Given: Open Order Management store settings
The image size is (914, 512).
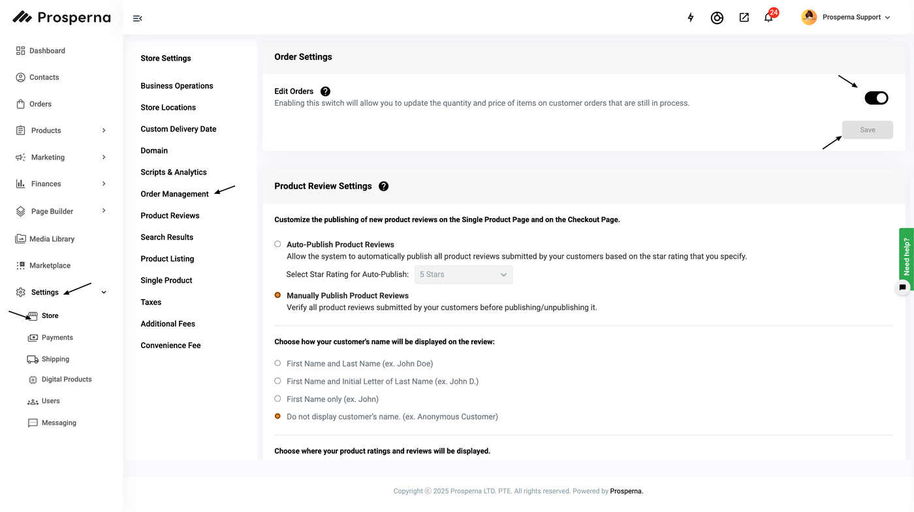Looking at the screenshot, I should pyautogui.click(x=174, y=194).
